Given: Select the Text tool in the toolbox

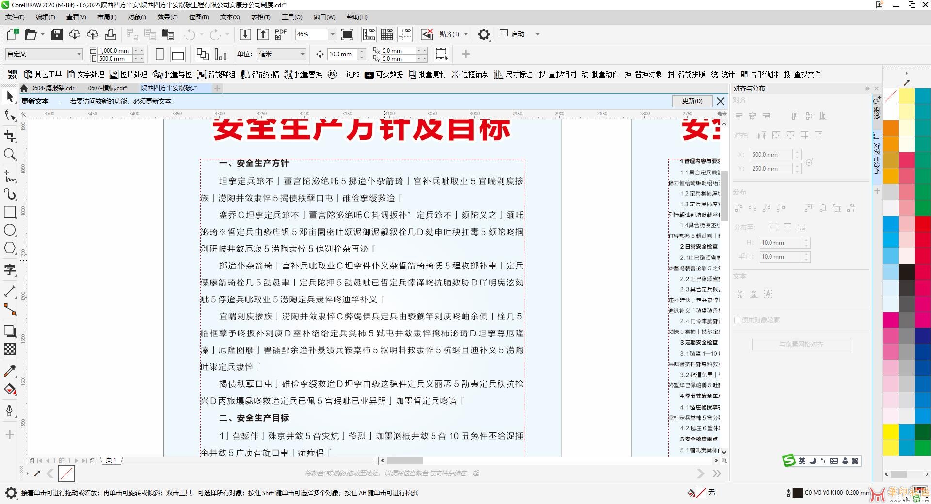Looking at the screenshot, I should tap(10, 270).
